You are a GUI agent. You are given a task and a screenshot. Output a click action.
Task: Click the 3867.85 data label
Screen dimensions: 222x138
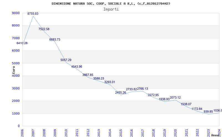point(88,75)
